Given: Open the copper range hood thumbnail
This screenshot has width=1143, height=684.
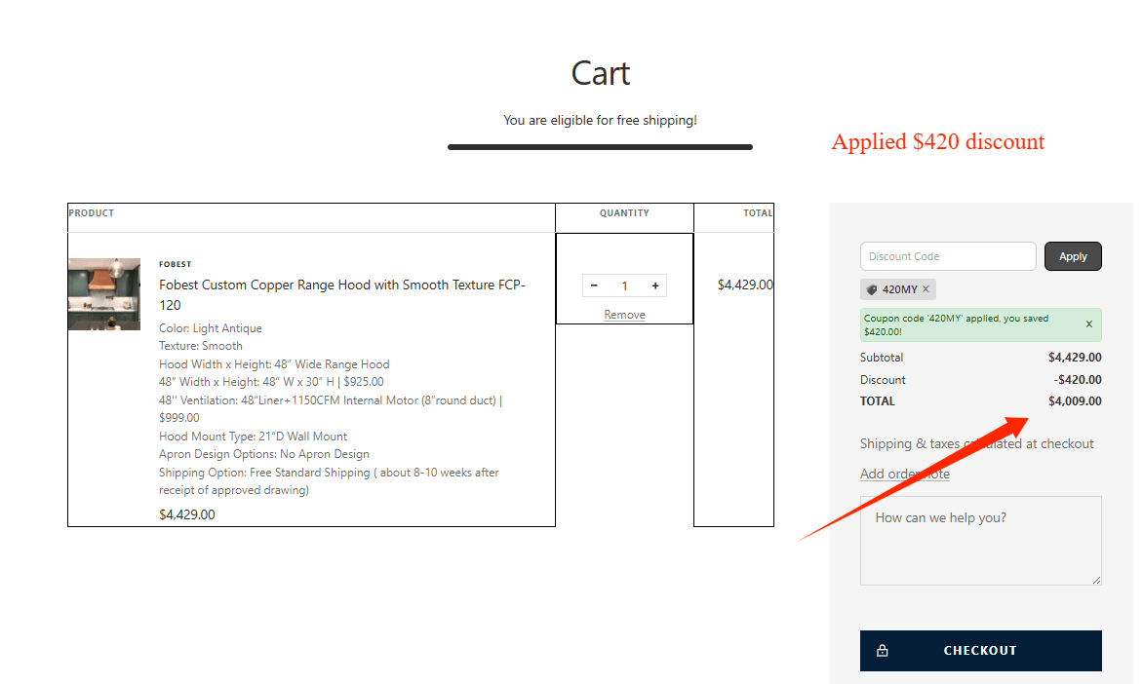Looking at the screenshot, I should pyautogui.click(x=104, y=294).
